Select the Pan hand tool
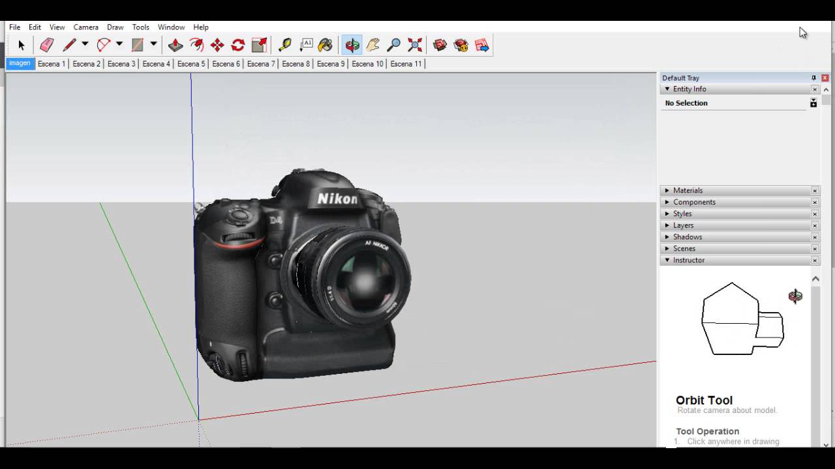This screenshot has width=835, height=469. coord(373,45)
